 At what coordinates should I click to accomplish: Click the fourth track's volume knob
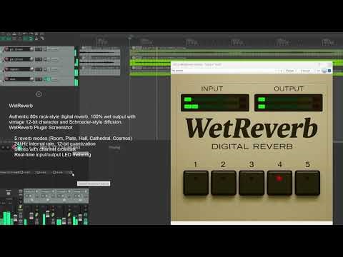click(31, 79)
